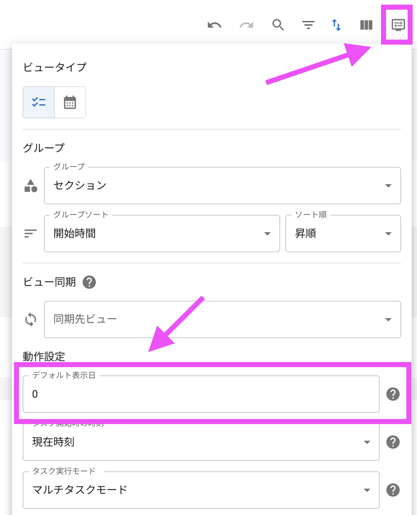Click inside the デフォルト表示日 input field

(x=201, y=394)
